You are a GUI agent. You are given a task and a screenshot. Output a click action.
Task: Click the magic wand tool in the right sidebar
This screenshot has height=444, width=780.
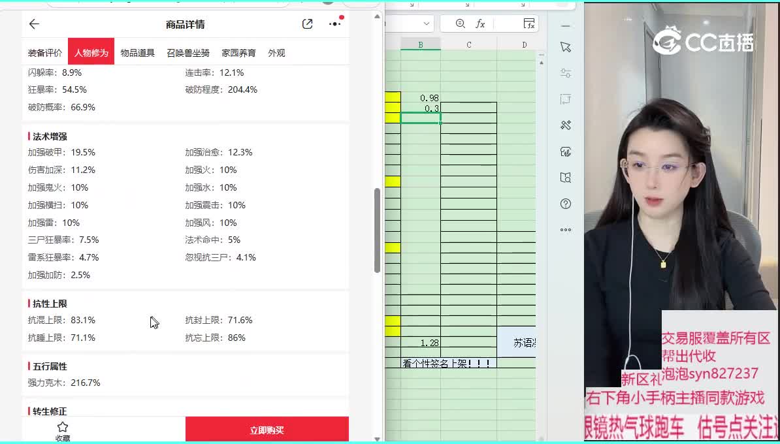pos(566,125)
